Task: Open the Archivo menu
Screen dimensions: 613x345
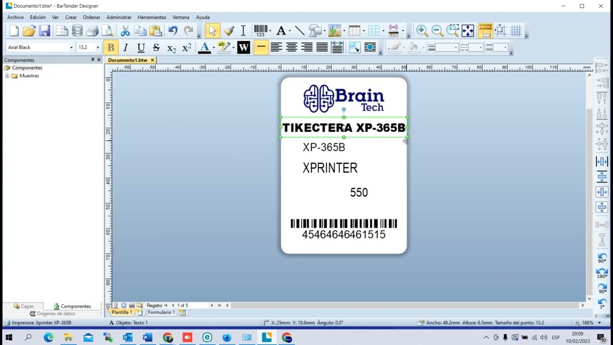Action: coord(15,17)
